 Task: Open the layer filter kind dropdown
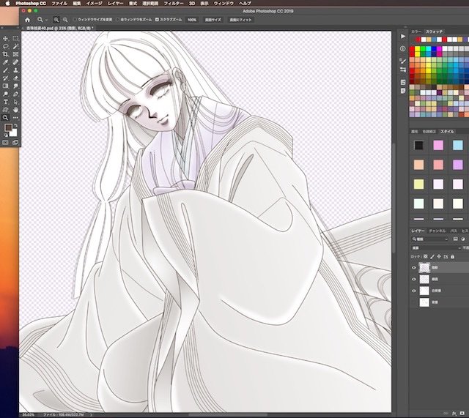(430, 239)
